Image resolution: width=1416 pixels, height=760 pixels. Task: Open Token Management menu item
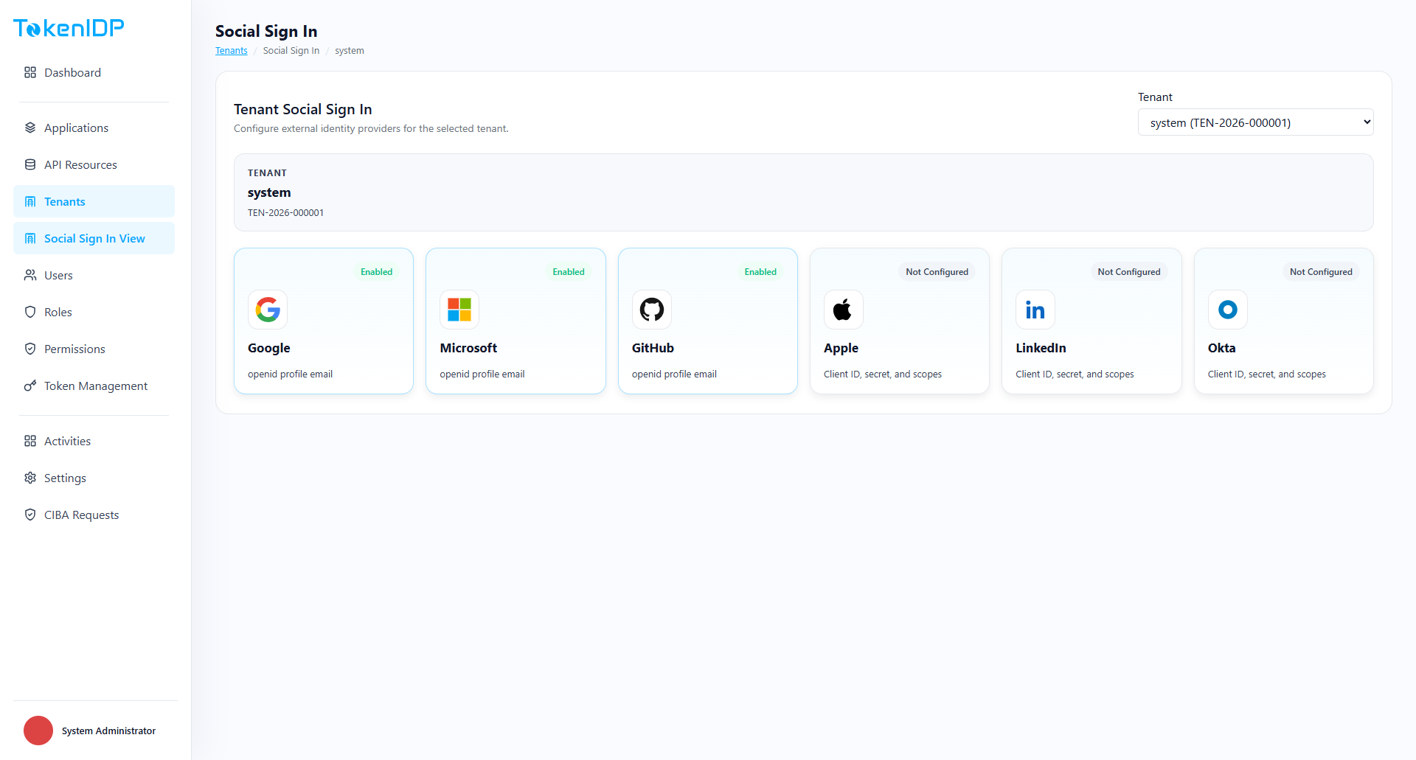click(94, 386)
